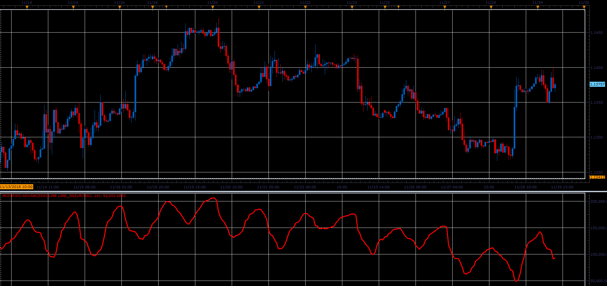607x286 pixels.
Task: Click the 50,000 indicator axis value
Action: coord(598,281)
